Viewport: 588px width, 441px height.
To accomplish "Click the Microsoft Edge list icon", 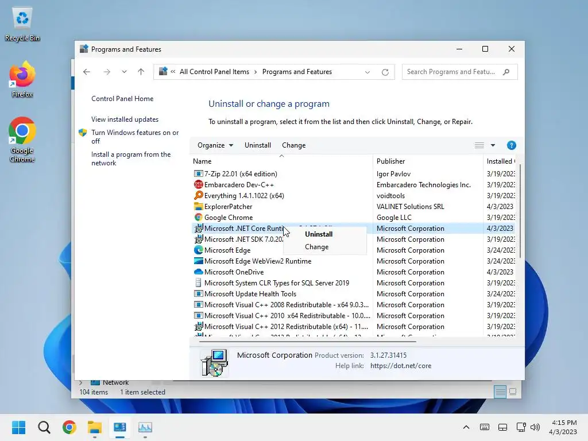I will pos(198,250).
